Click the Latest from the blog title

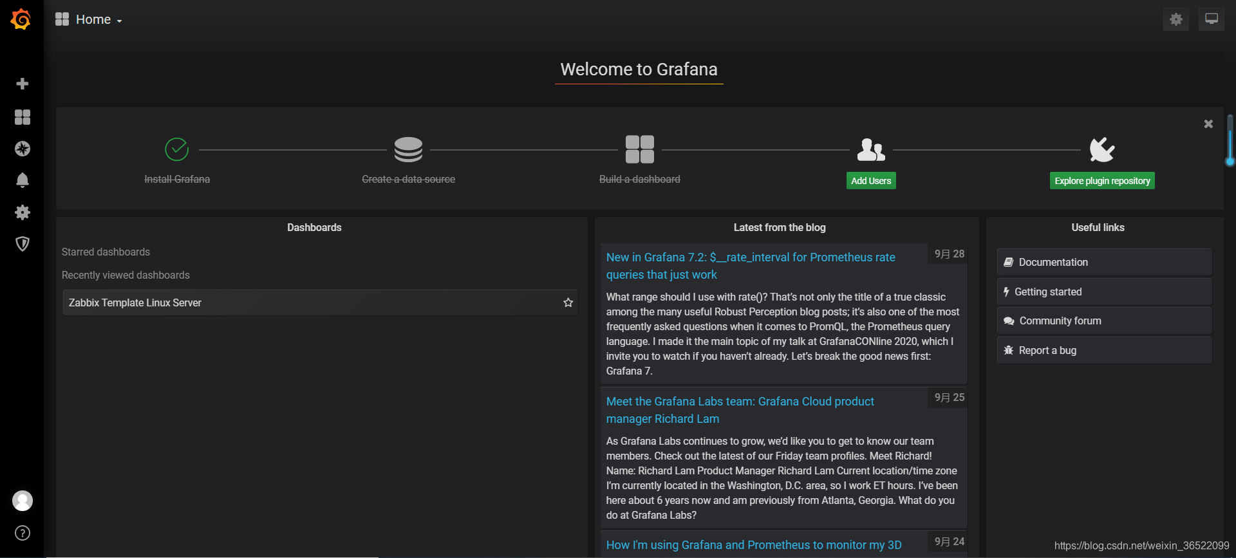point(780,227)
